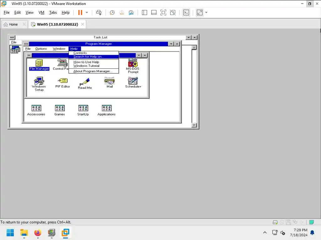Open the snapshot manager
This screenshot has width=321, height=240.
pyautogui.click(x=131, y=12)
